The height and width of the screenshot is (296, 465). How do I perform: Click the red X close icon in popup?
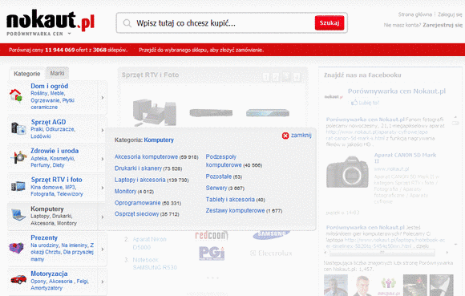click(285, 136)
